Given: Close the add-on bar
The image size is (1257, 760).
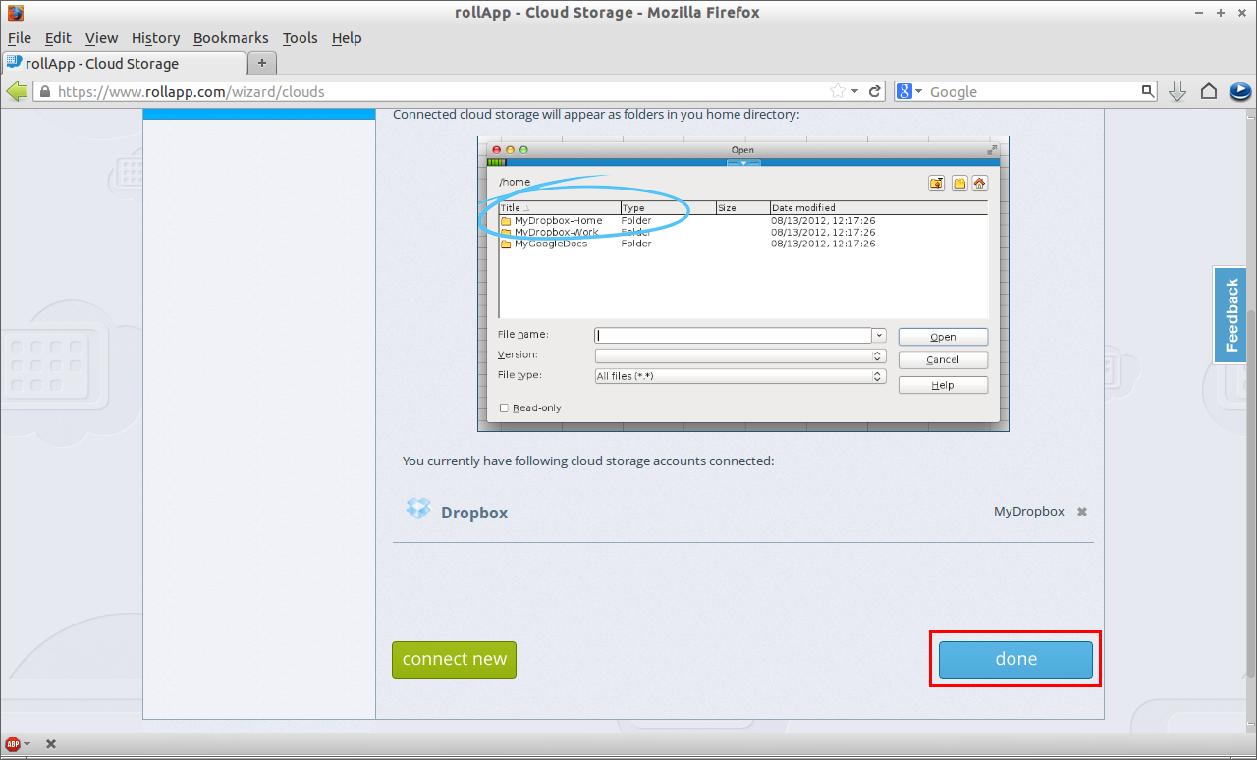Looking at the screenshot, I should pyautogui.click(x=51, y=744).
